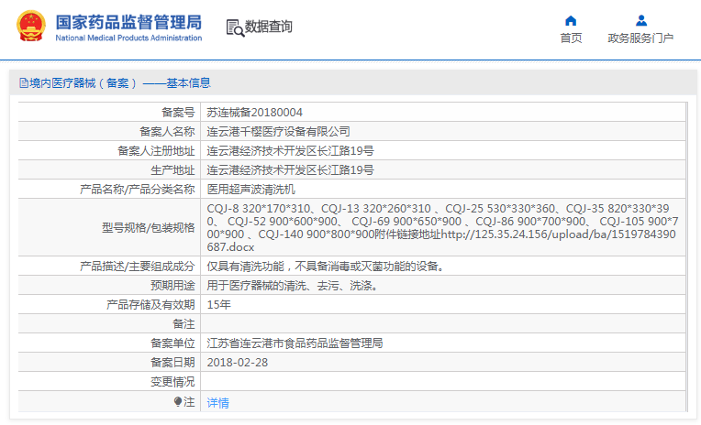This screenshot has width=701, height=425.
Task: Click the 备案日期 row label
Action: [172, 363]
